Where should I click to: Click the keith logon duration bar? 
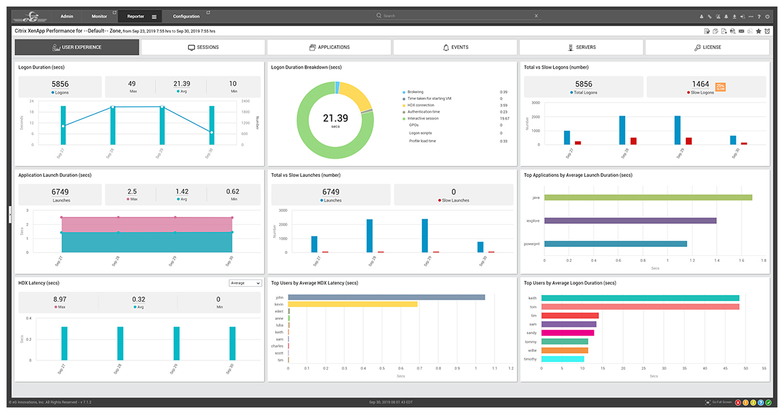click(640, 298)
